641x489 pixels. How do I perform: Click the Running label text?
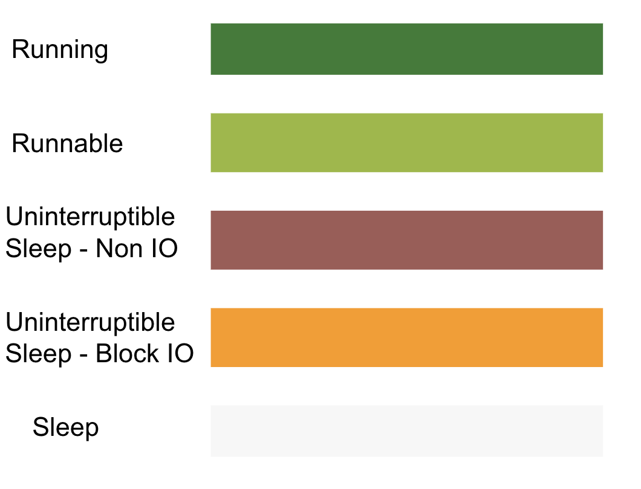click(60, 50)
